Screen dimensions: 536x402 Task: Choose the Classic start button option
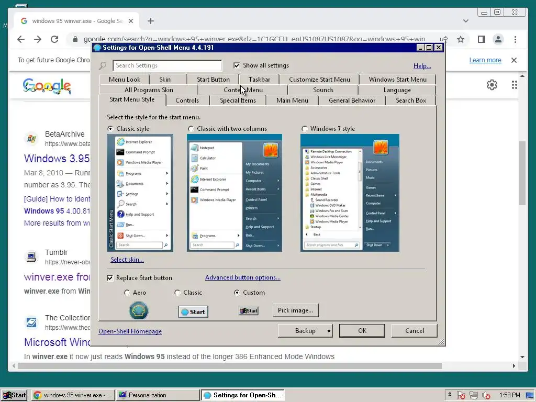pos(177,293)
